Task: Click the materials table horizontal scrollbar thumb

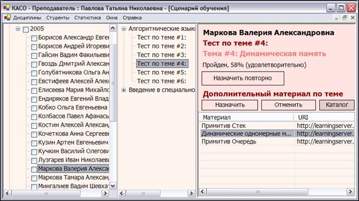Action: click(x=258, y=192)
